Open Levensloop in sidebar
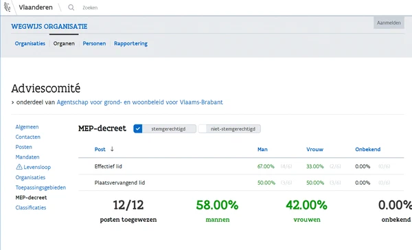The width and height of the screenshot is (412, 250). (37, 167)
